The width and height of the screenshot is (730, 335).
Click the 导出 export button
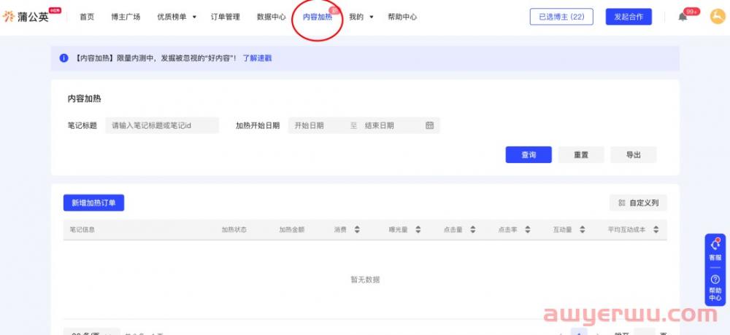pyautogui.click(x=634, y=154)
